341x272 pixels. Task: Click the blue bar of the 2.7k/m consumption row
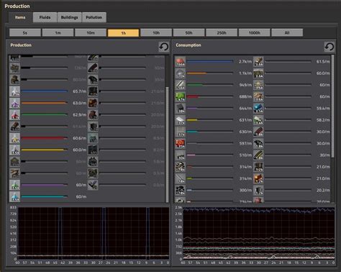210,61
